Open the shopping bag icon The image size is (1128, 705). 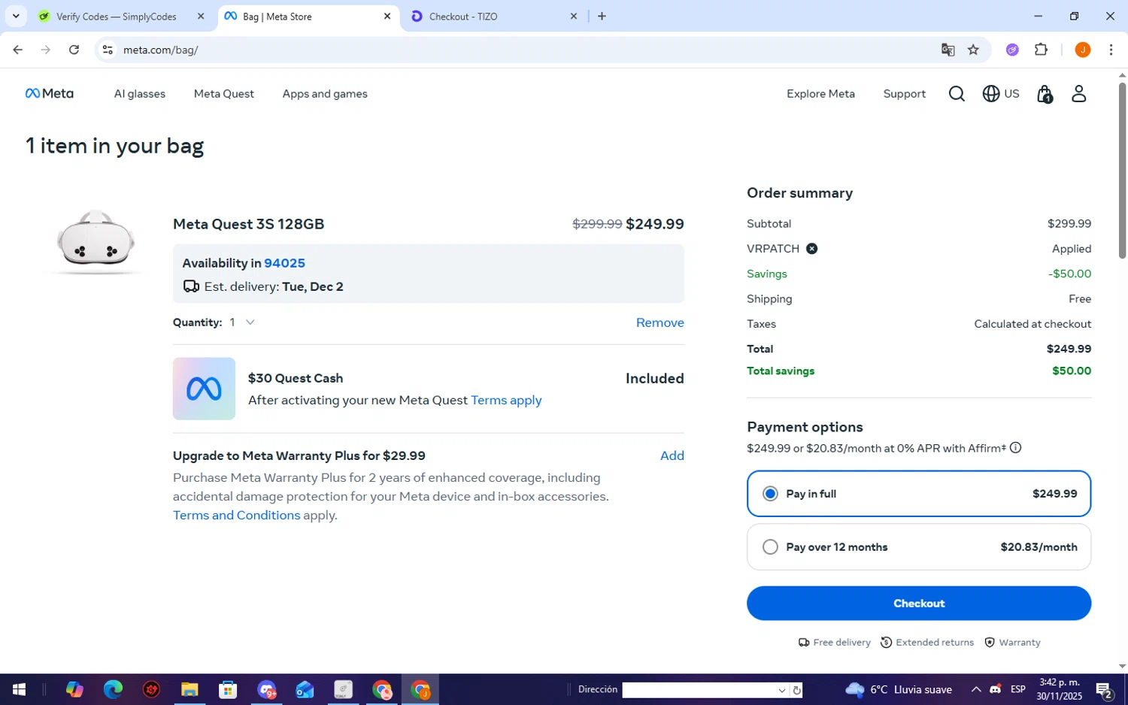coord(1045,94)
